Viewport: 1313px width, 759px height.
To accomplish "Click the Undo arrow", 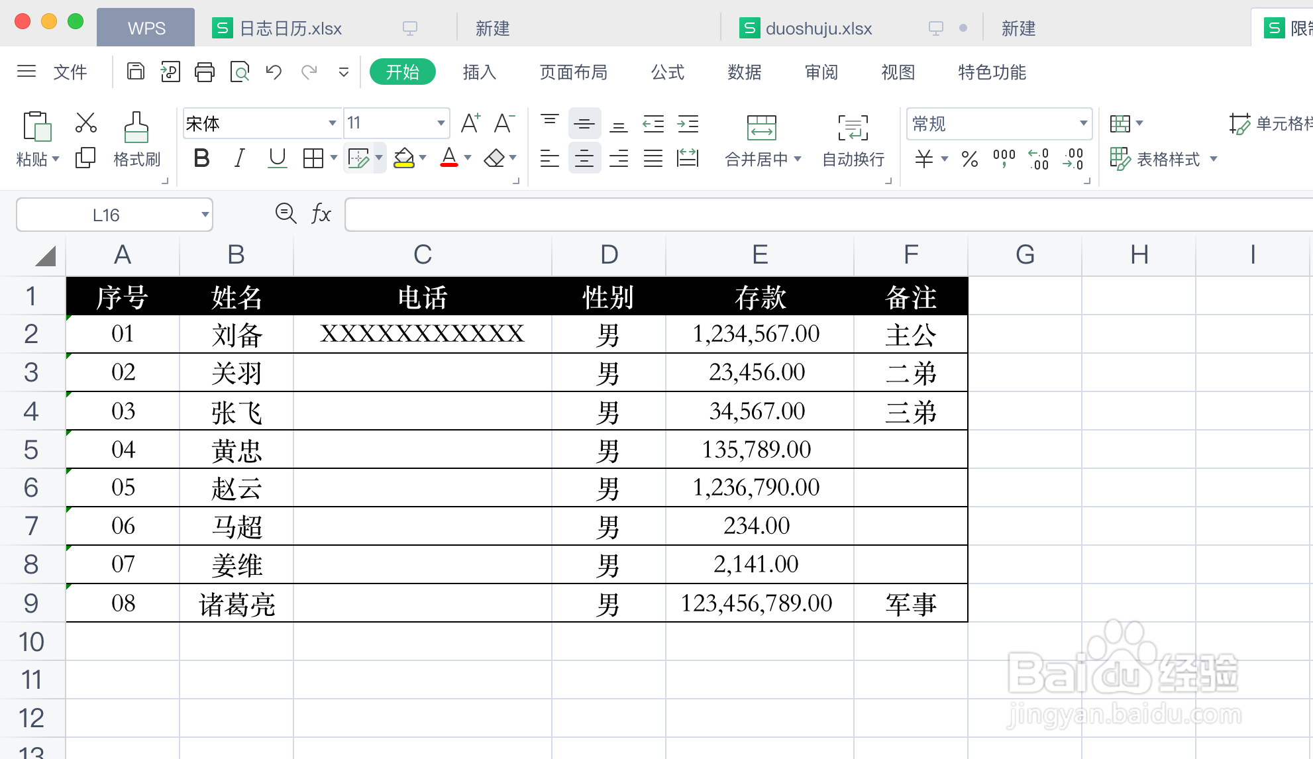I will pos(274,72).
